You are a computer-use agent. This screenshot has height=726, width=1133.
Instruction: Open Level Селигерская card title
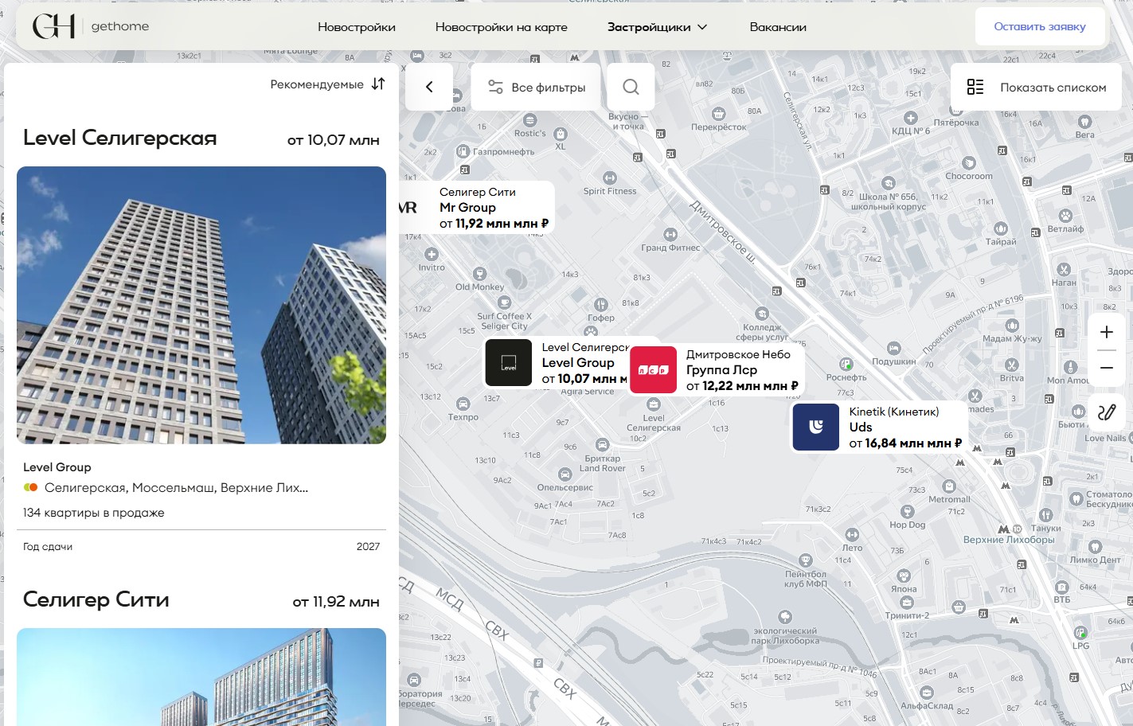pos(120,138)
